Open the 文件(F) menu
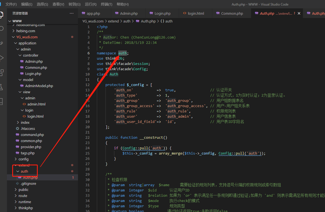This screenshot has height=212, width=325. 11,4
